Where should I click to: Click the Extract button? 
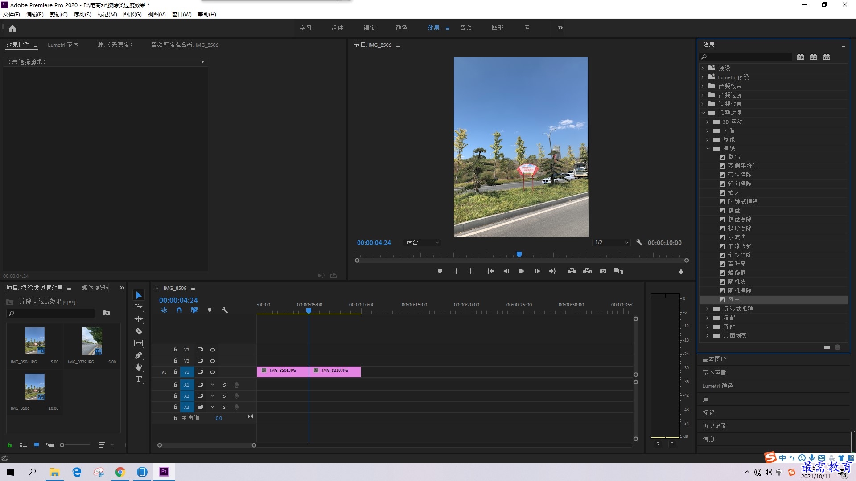tap(587, 271)
